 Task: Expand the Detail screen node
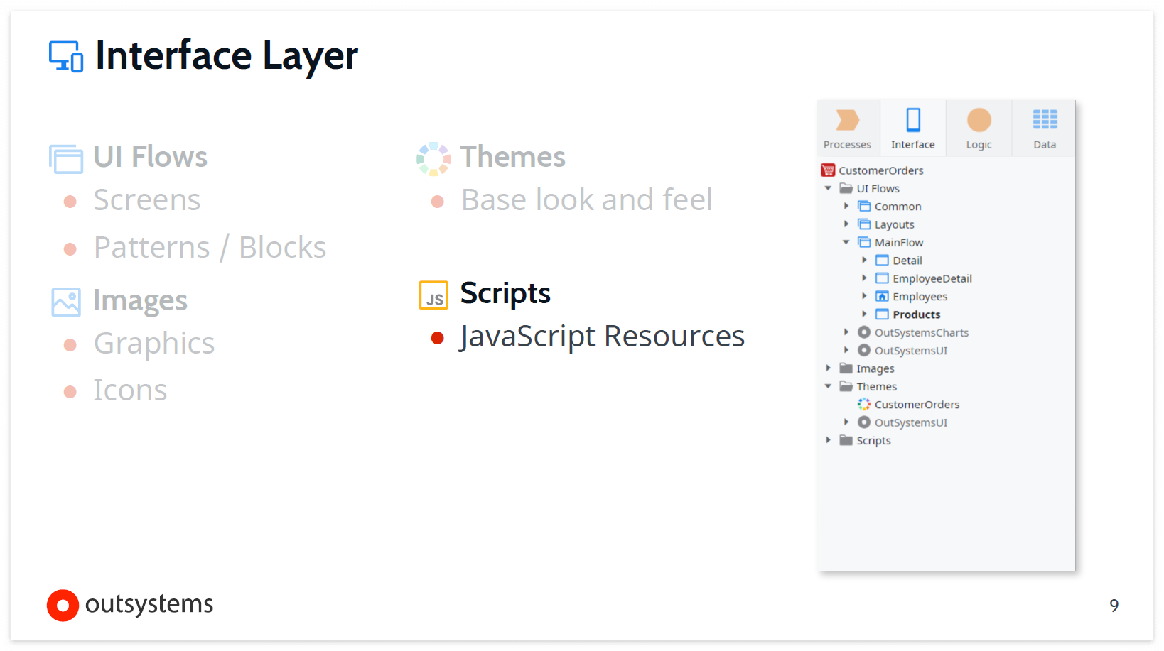(x=864, y=261)
